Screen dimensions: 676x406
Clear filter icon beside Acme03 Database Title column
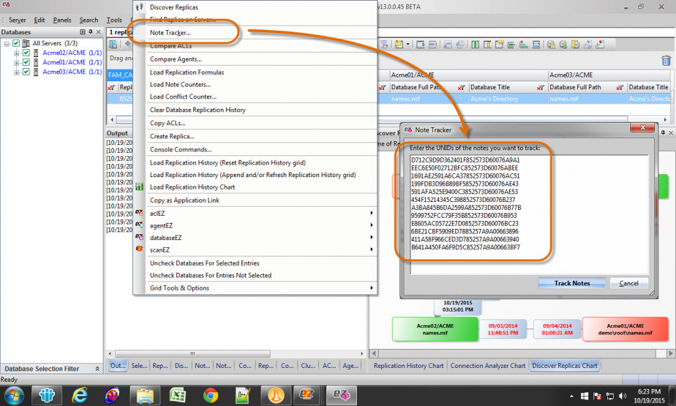pyautogui.click(x=620, y=87)
